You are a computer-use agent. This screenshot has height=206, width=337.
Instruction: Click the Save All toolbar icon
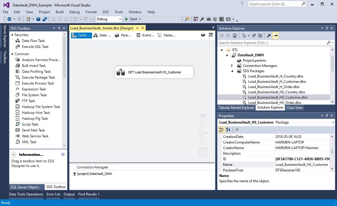click(45, 19)
